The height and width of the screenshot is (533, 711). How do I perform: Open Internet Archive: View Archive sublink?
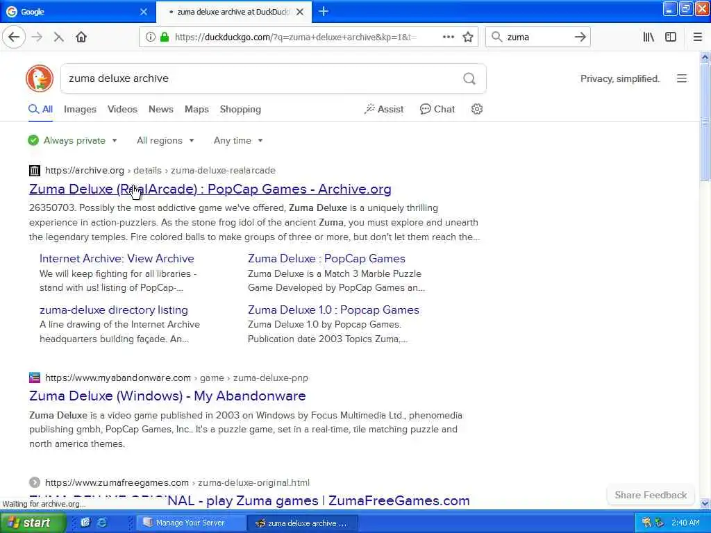click(x=117, y=258)
